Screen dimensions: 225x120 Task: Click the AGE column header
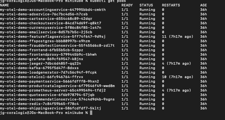point(203,5)
